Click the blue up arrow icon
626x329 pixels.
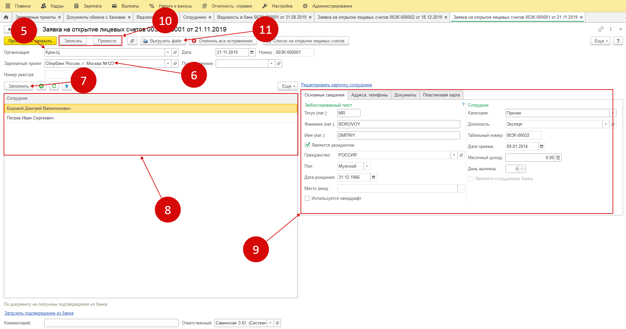(67, 86)
